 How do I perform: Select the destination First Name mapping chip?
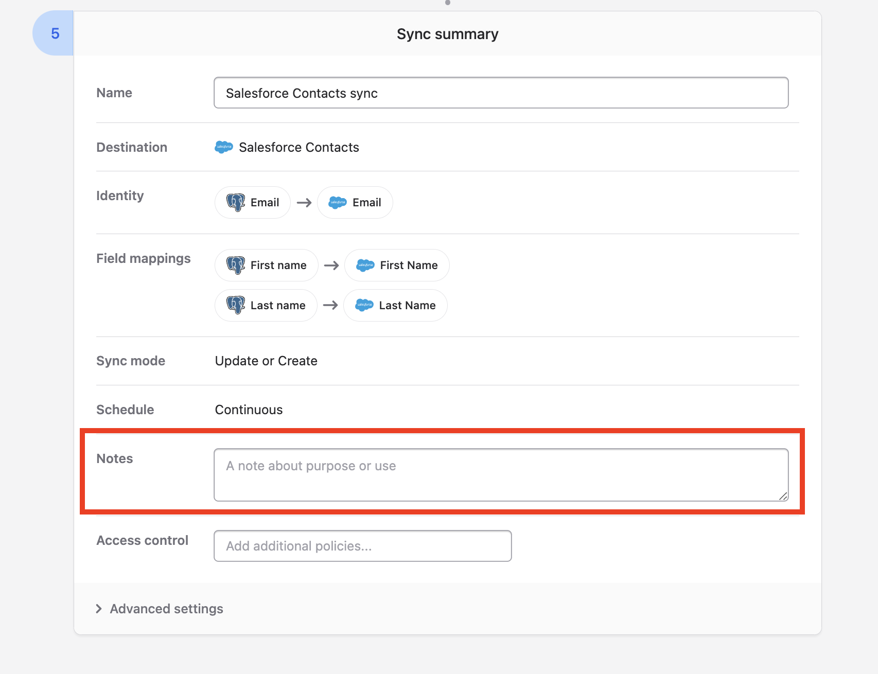tap(397, 265)
